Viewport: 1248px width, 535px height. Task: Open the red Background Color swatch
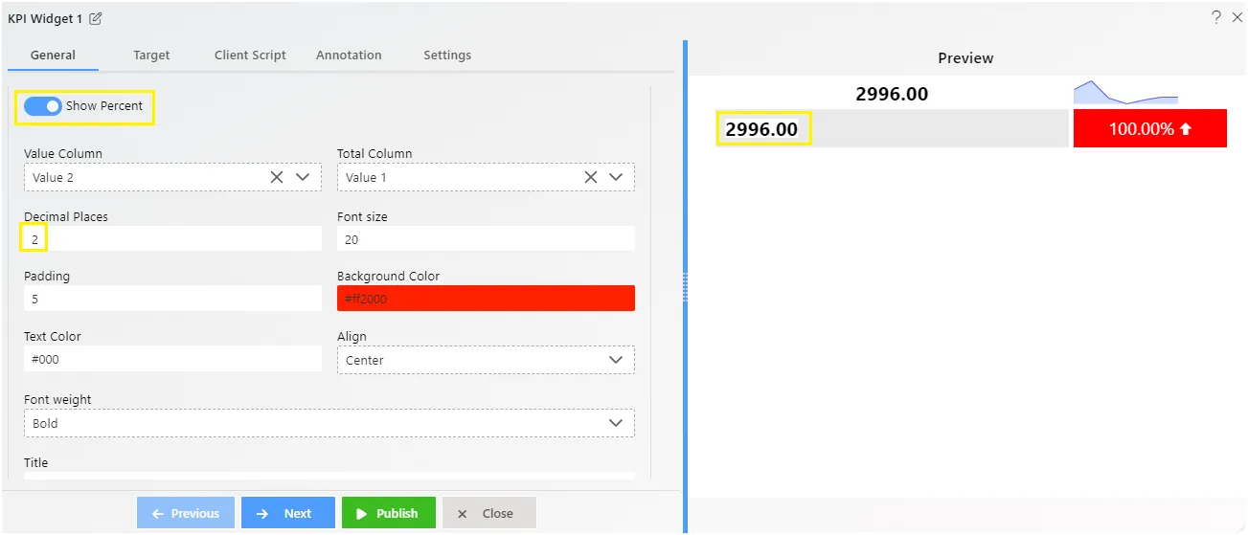pyautogui.click(x=486, y=299)
